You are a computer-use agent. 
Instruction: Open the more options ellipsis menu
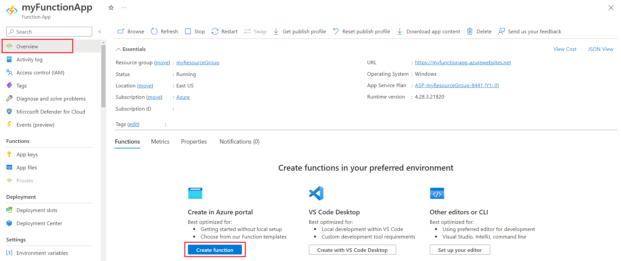click(124, 8)
